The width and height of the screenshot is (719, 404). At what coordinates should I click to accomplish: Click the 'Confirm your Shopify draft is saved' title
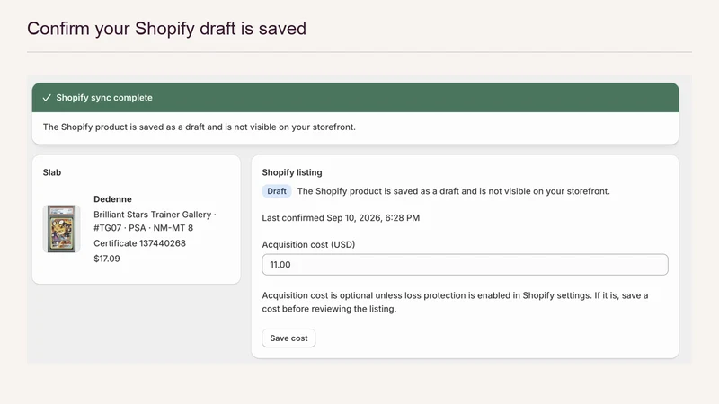pyautogui.click(x=166, y=29)
